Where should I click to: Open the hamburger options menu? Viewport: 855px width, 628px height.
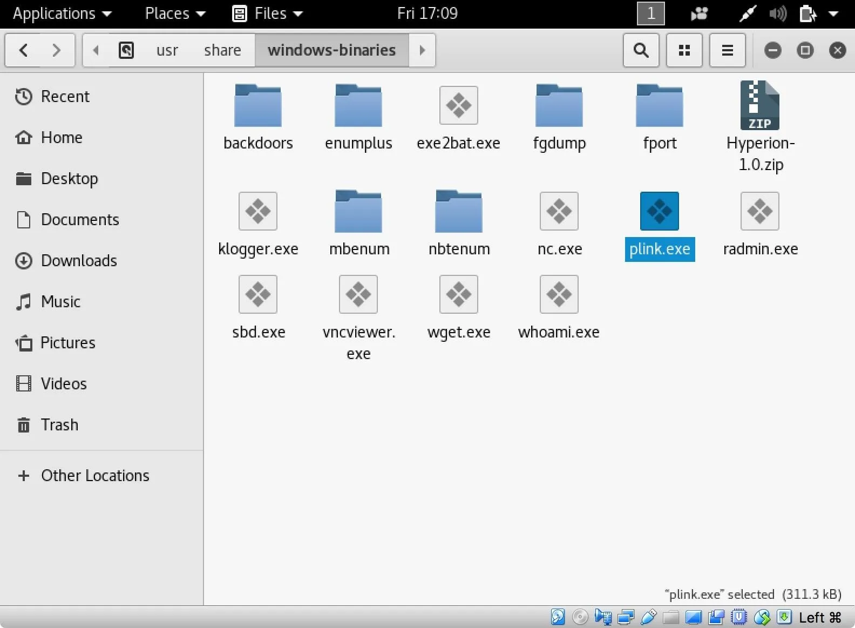click(728, 50)
